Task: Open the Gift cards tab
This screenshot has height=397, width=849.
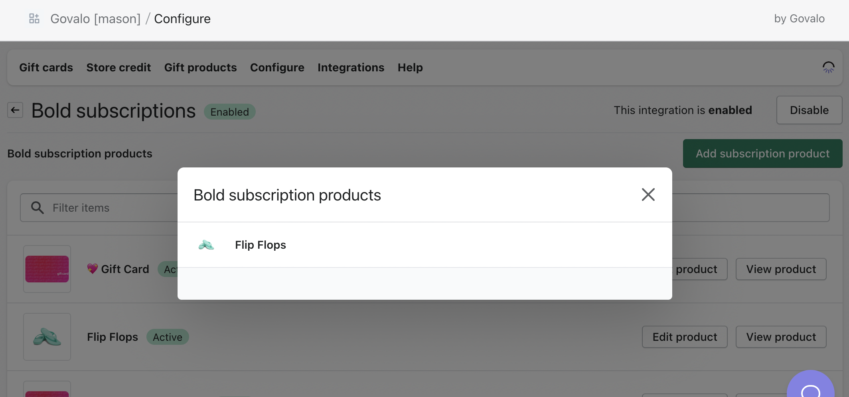Action: pos(46,67)
